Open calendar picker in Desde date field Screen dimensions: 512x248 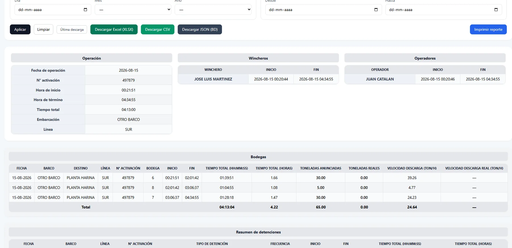[x=376, y=10]
